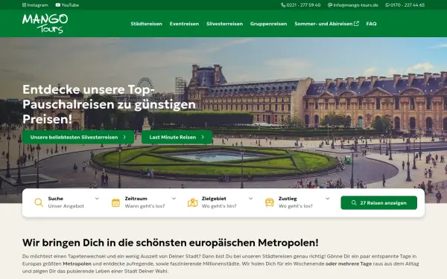The width and height of the screenshot is (447, 279).
Task: Call phone number 0221 - 277 59 40
Action: pyautogui.click(x=303, y=5)
